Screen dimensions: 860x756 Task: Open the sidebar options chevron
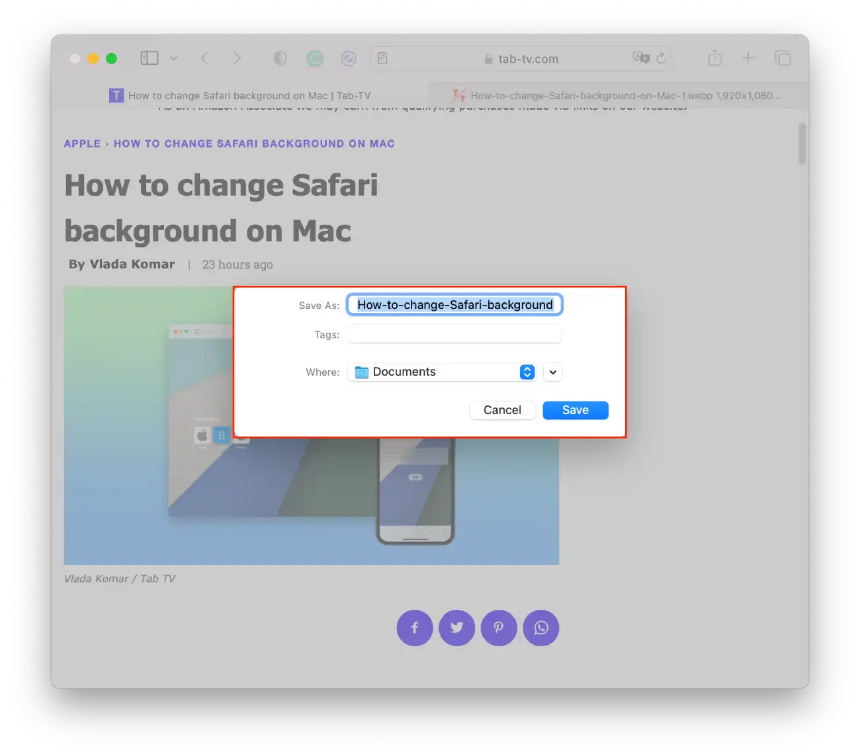pos(173,58)
